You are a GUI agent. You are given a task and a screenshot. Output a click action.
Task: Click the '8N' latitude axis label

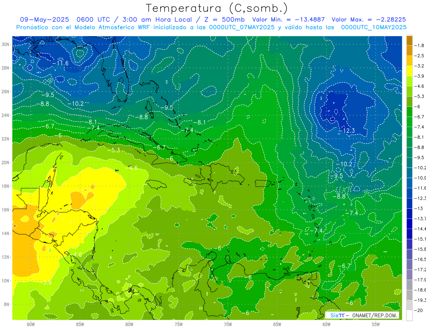click(7, 304)
